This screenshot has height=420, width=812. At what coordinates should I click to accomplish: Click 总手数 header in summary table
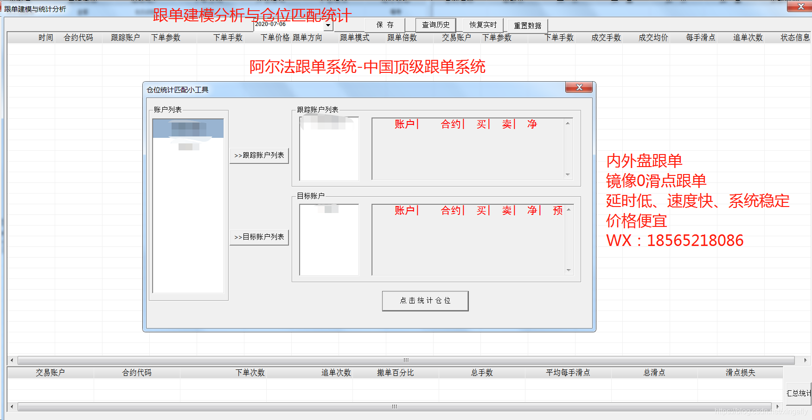coord(482,373)
